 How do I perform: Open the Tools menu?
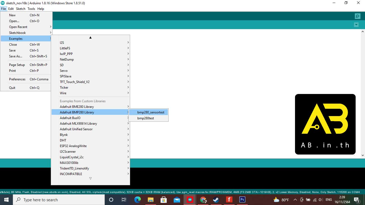(31, 9)
